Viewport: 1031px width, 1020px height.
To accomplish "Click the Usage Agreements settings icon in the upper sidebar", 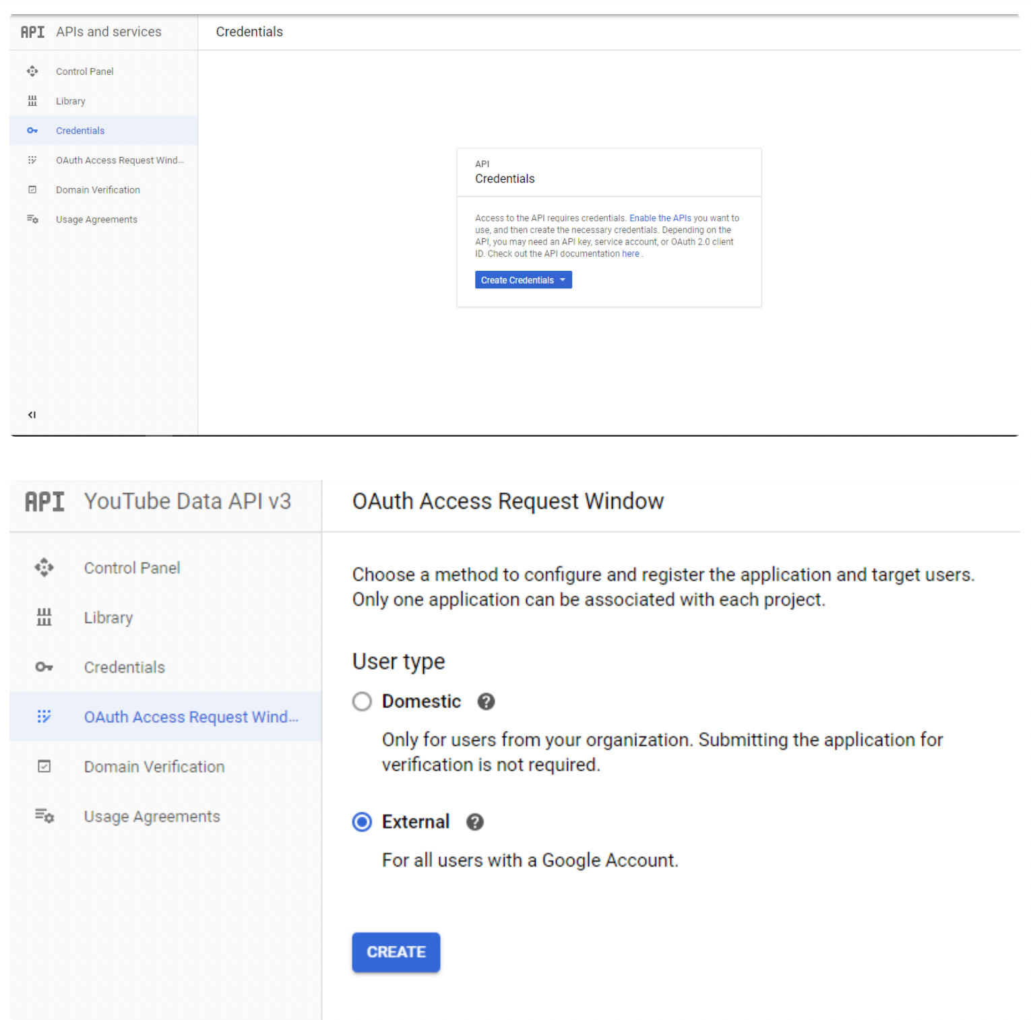I will point(32,219).
